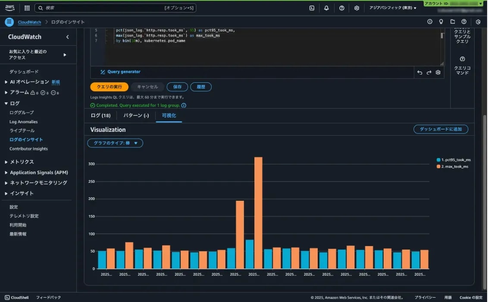Click the redo arrow in query editor
488x302 pixels.
point(429,72)
